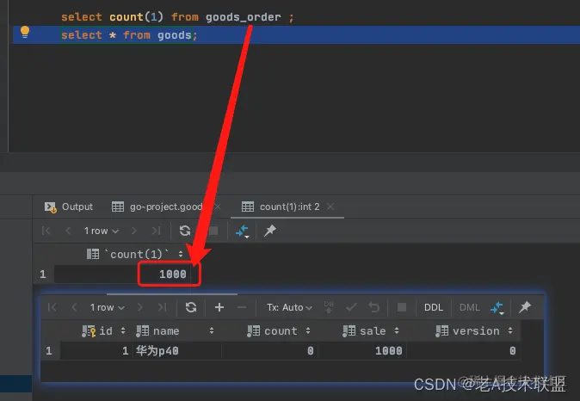Click the blue compare arrows icon next to DML
The height and width of the screenshot is (401, 580).
click(497, 308)
